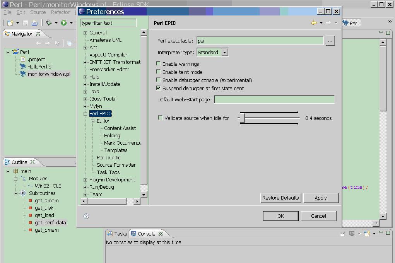
Task: Expand the Ant preferences node
Action: [85, 48]
